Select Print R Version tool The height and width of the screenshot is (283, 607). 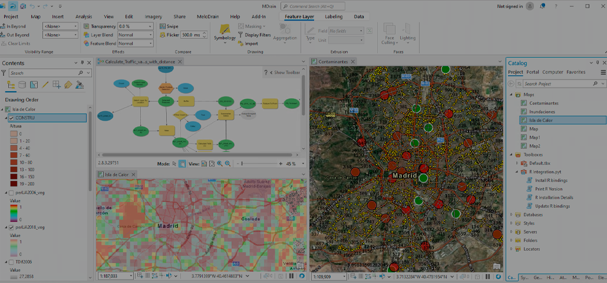point(549,189)
